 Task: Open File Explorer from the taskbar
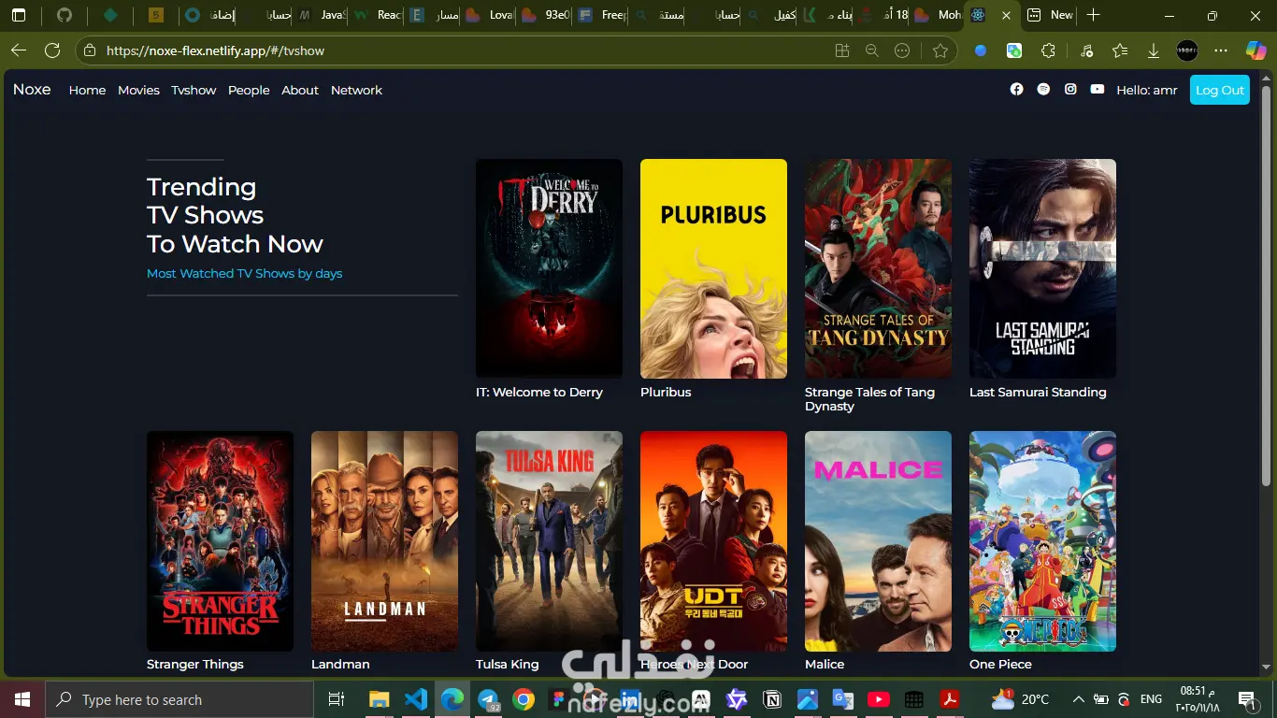379,699
